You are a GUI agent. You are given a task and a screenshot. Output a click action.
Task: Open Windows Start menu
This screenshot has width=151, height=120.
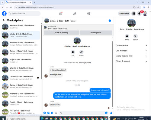(3, 119)
